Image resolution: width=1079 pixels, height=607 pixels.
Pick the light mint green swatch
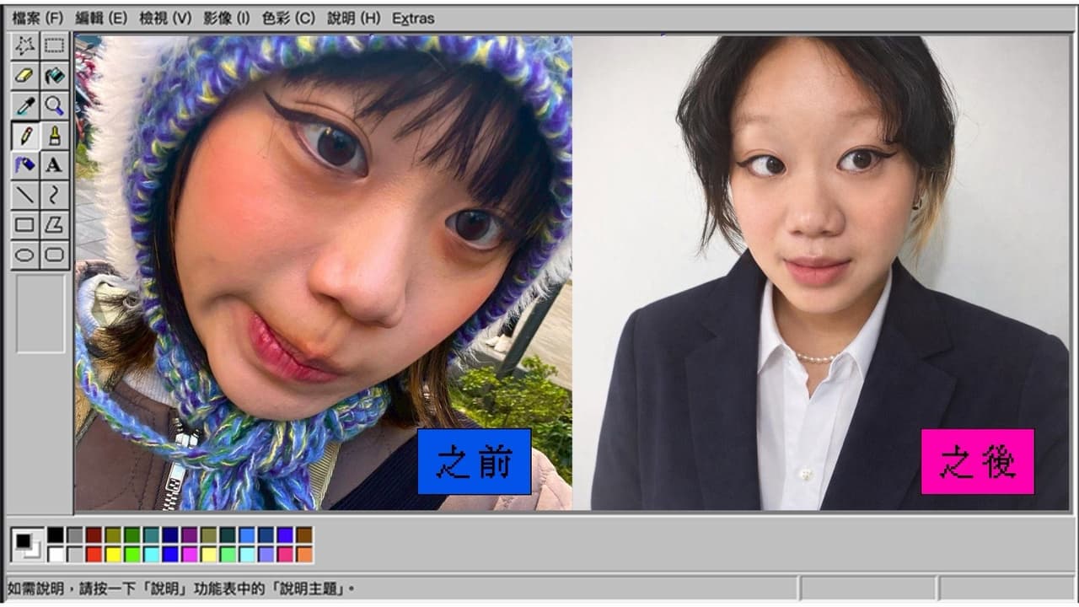tap(228, 555)
